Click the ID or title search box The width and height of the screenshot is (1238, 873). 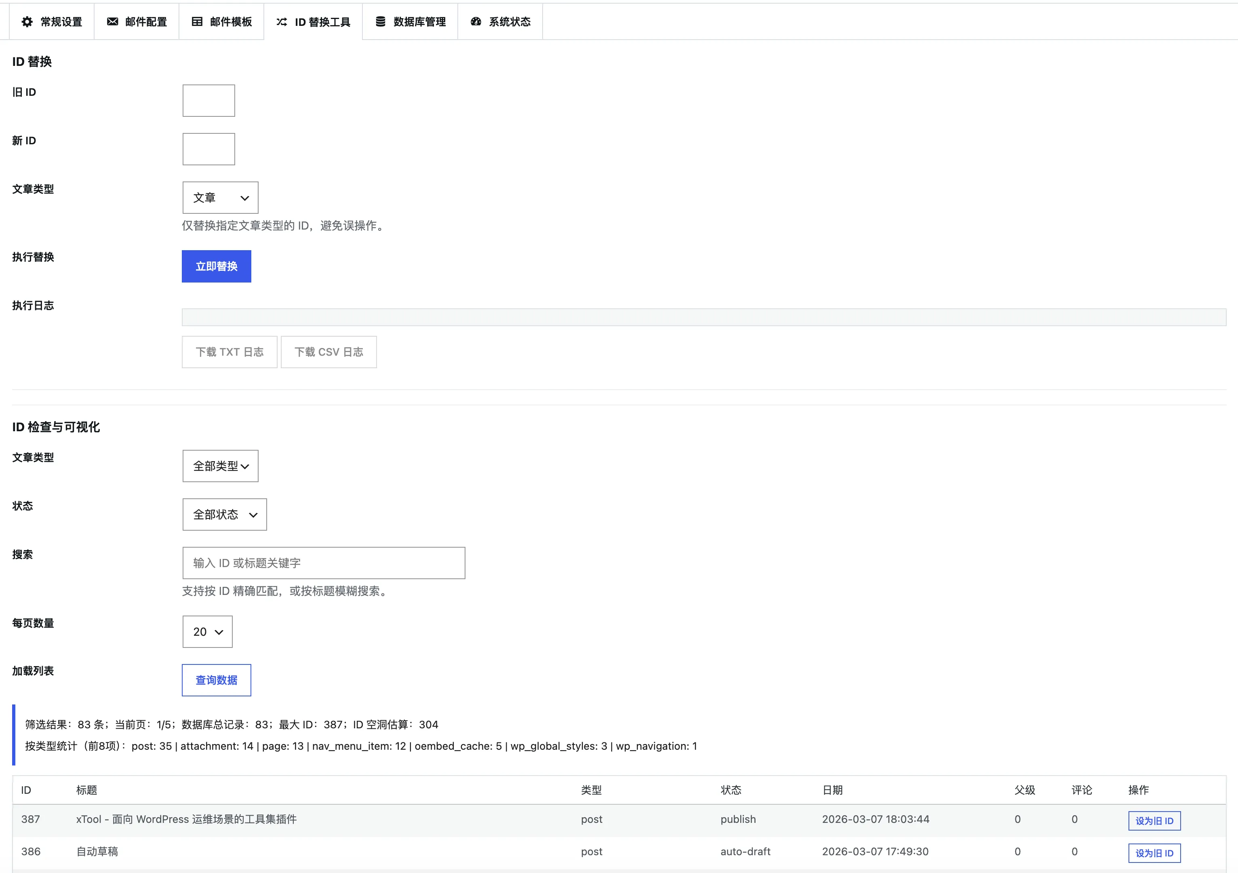click(324, 563)
